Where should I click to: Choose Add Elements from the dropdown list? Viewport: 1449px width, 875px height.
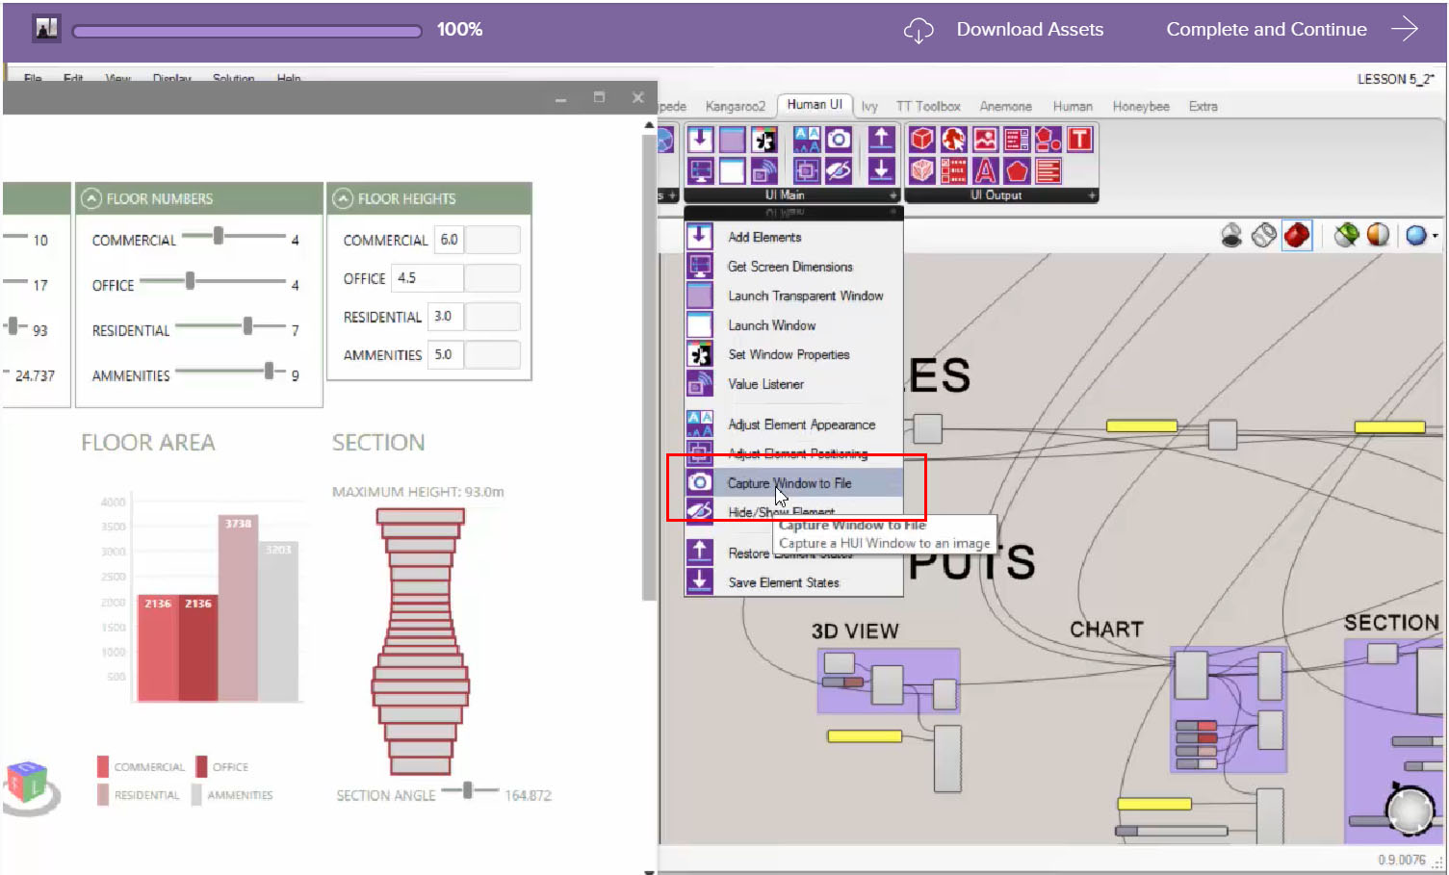coord(794,237)
